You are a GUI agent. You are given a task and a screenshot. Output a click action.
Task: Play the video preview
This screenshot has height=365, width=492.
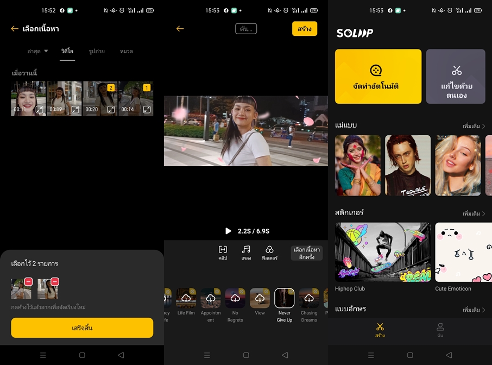coord(228,231)
